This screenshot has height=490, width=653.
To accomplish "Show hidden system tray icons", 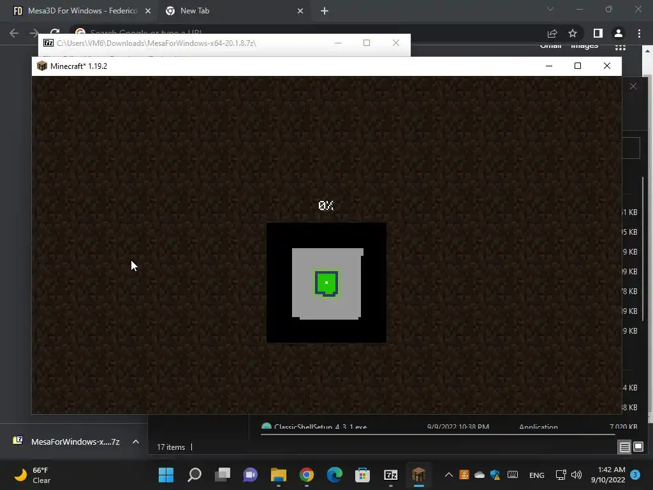I will point(448,475).
